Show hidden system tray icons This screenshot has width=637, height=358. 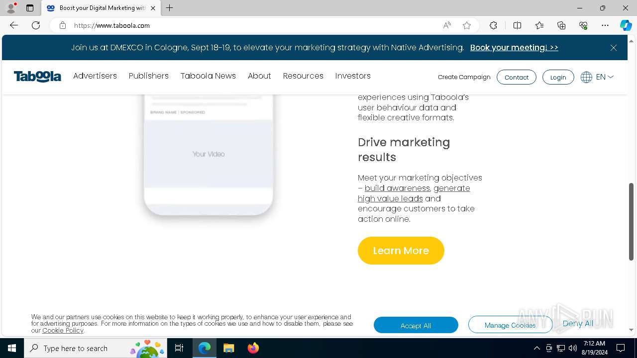pos(536,348)
